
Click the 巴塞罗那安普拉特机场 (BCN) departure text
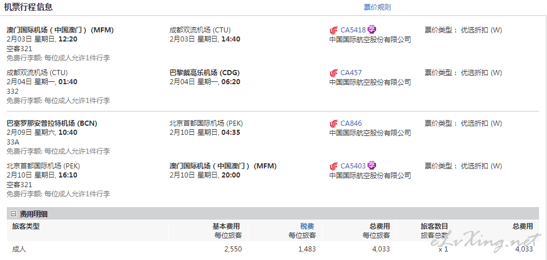(52, 123)
